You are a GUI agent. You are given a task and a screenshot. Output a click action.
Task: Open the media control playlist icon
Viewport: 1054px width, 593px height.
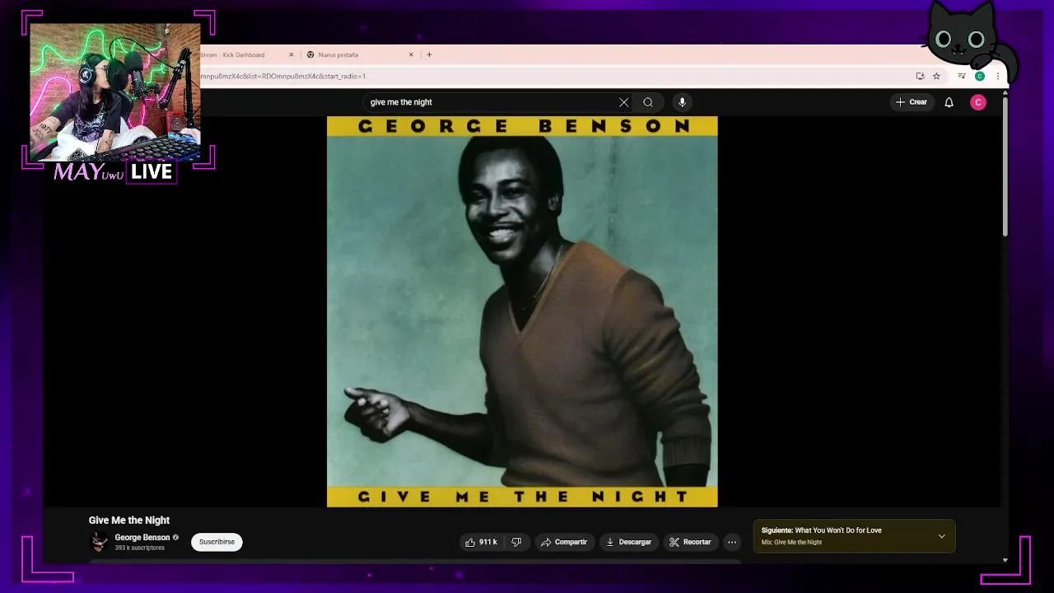[961, 76]
